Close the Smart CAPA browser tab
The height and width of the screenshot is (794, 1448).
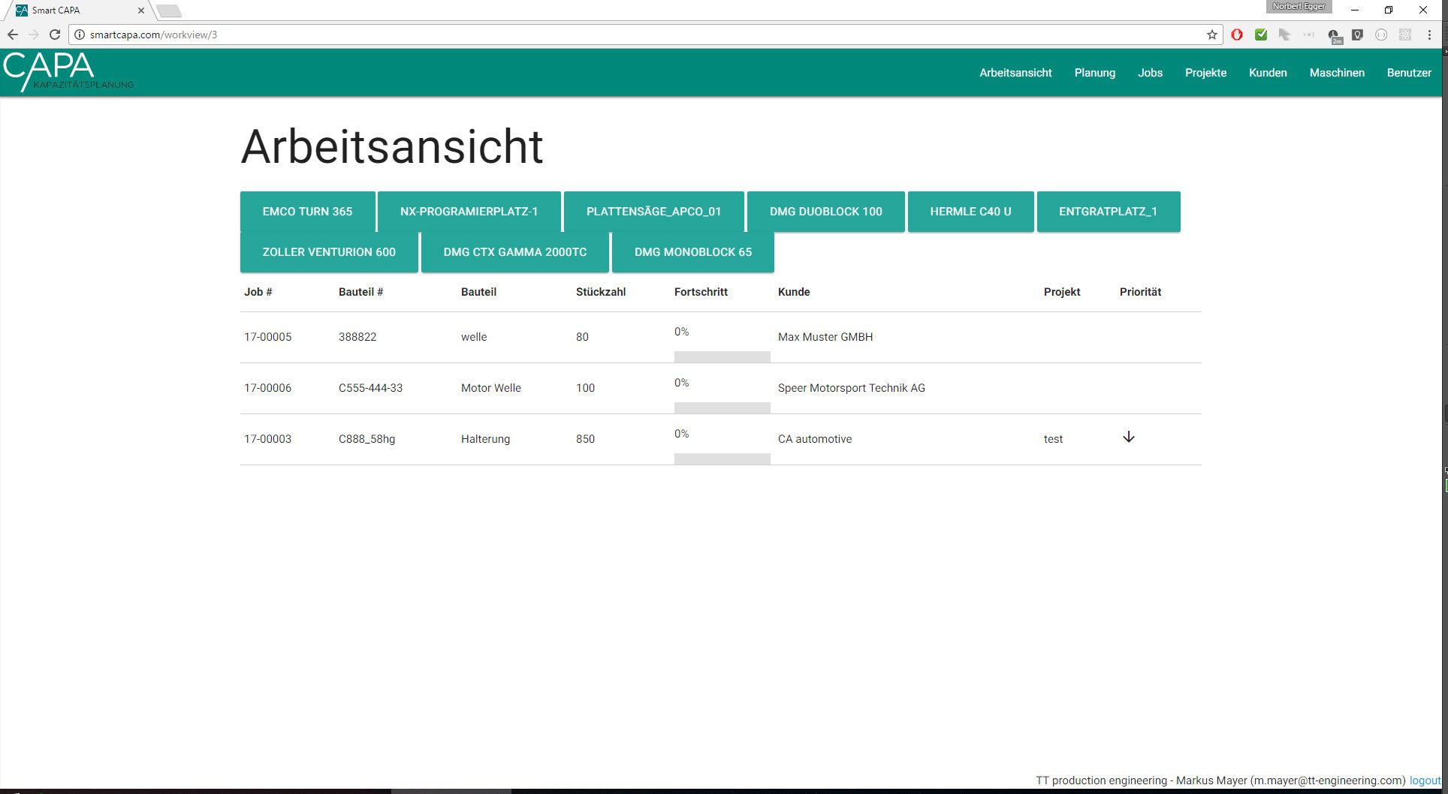coord(140,11)
